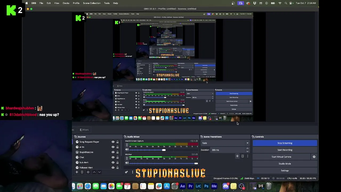
Task: Hide the Follower Alert source
Action: (113, 167)
